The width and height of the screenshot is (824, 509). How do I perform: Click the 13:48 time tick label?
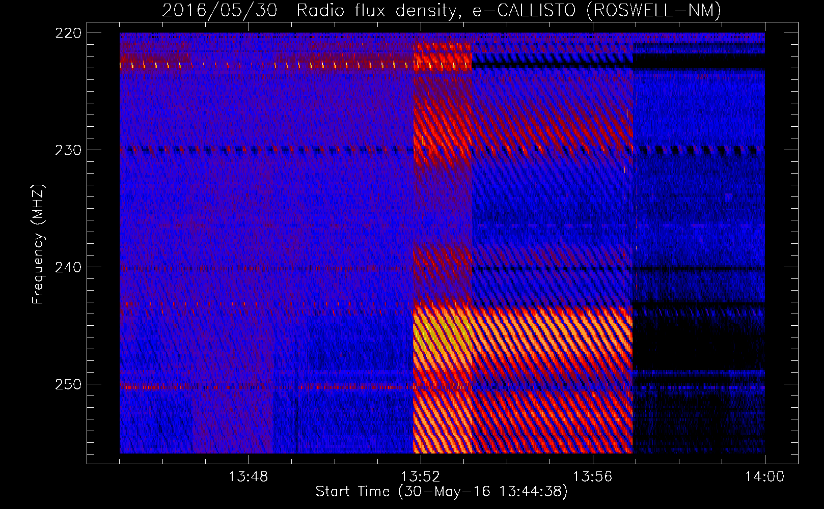[248, 477]
